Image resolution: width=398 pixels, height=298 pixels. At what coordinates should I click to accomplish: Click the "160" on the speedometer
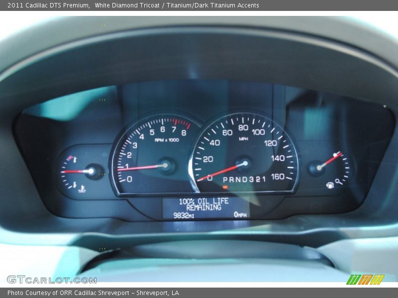click(278, 177)
